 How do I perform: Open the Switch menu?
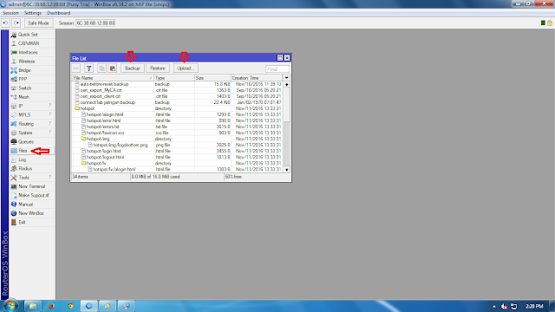point(25,88)
